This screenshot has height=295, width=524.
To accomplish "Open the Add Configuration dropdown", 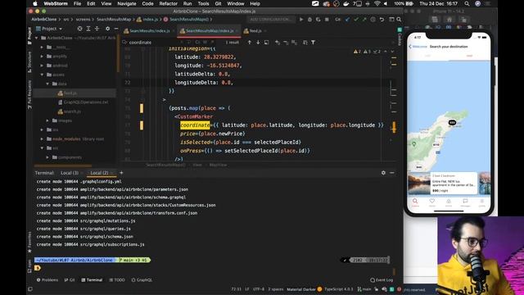I will tap(272, 20).
